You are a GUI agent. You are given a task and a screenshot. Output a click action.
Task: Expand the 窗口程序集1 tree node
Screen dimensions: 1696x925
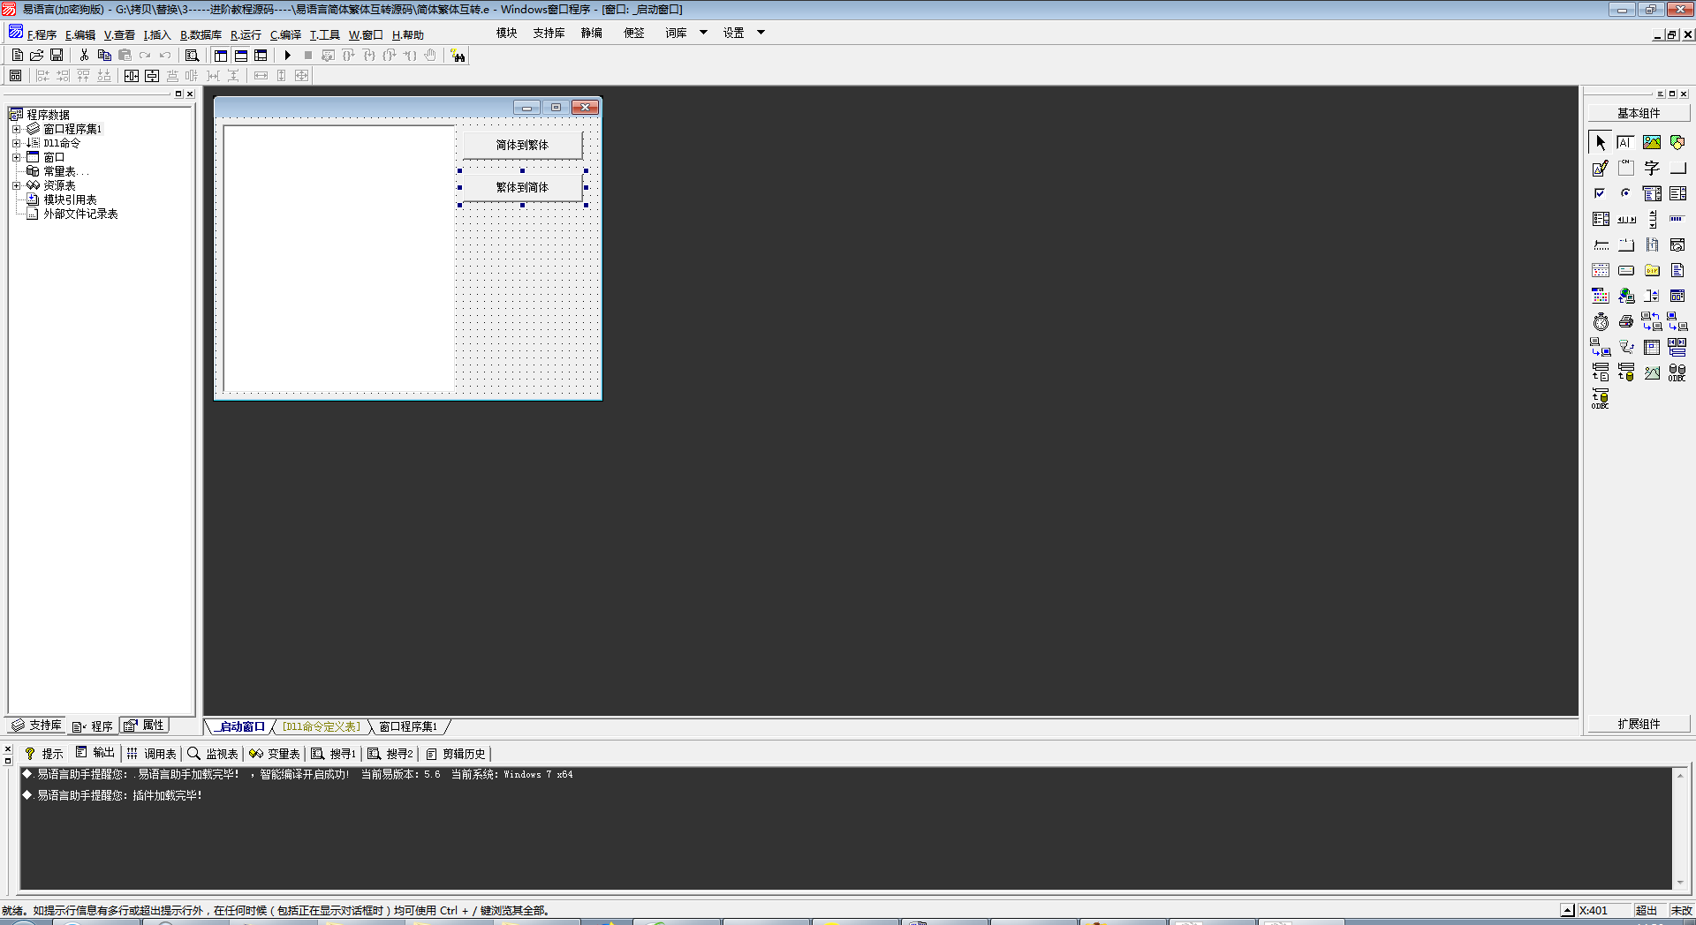[16, 129]
